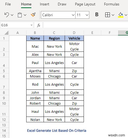Image resolution: width=128 pixels, height=138 pixels.
Task: Select the column D header
Action: (74, 33)
